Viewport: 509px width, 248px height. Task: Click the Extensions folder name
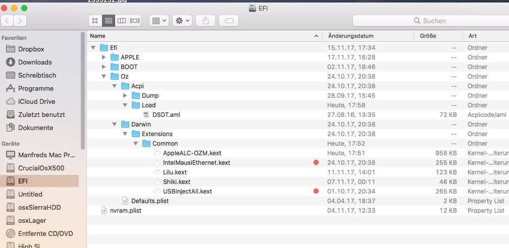(x=157, y=134)
